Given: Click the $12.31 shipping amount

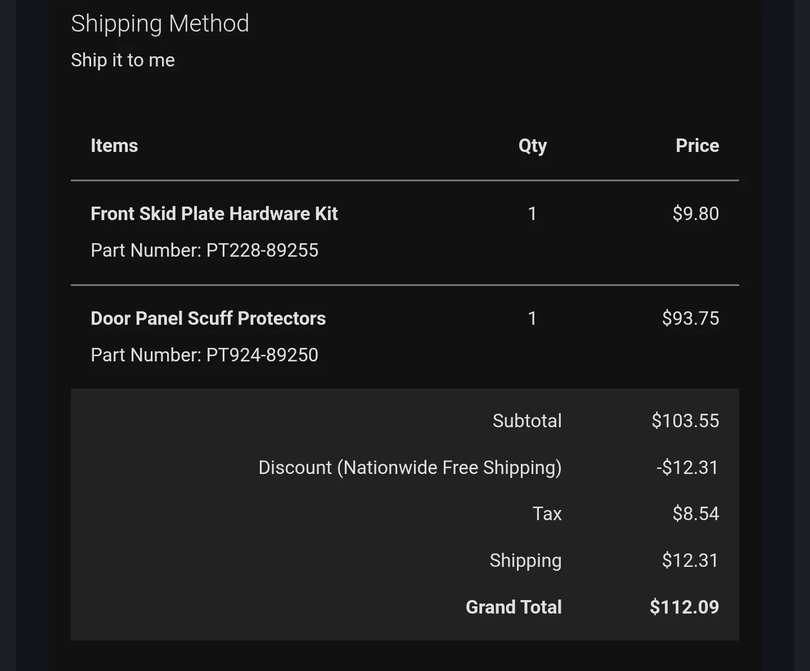Looking at the screenshot, I should tap(690, 561).
